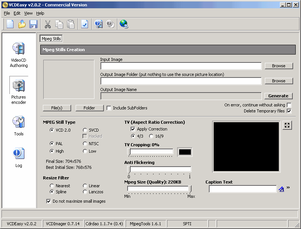This screenshot has height=229, width=301.
Task: Toggle Delete Temporary files checkbox
Action: click(x=289, y=111)
